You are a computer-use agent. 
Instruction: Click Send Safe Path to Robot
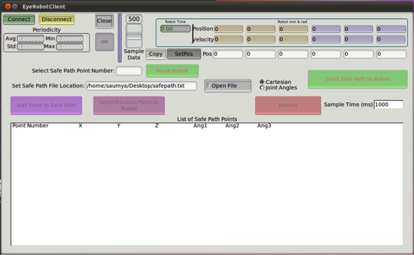(x=357, y=79)
